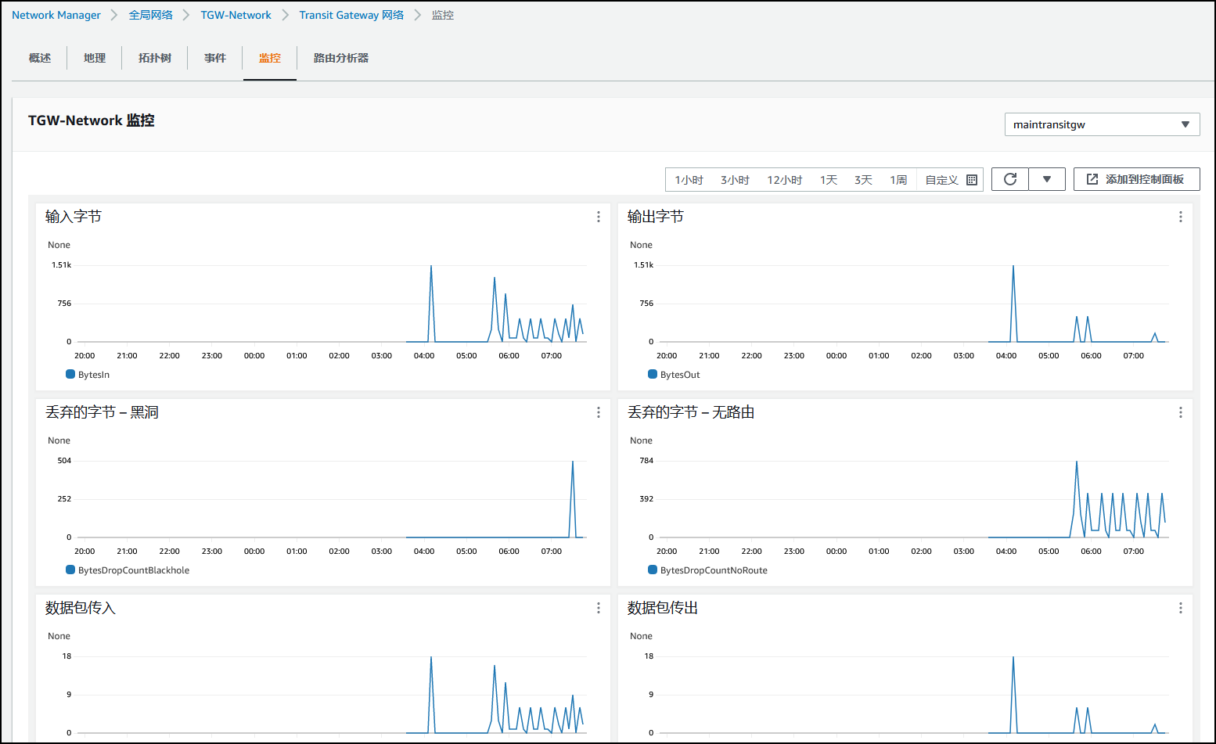Click the 数据包传出 chart title
The image size is (1216, 744).
click(x=663, y=608)
